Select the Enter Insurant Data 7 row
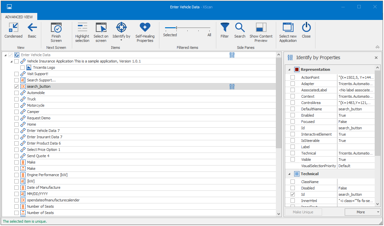 tap(45, 137)
